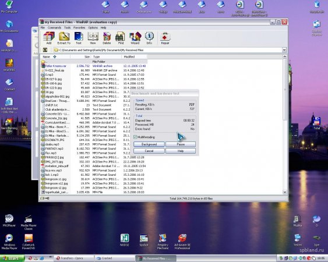Click the Info toolbar icon
Screen dimensions: 328x262
click(149, 38)
